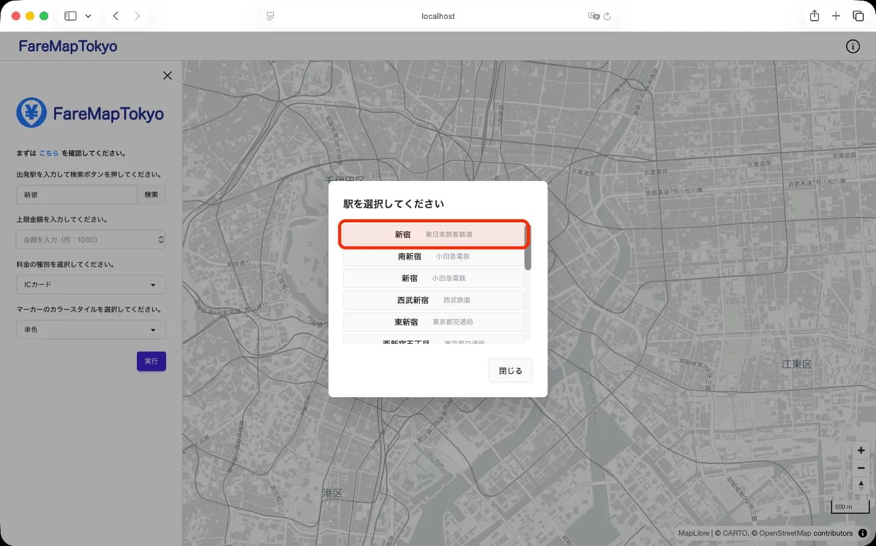Viewport: 876px width, 546px height.
Task: Open the 単色 marker color style dropdown
Action: [91, 329]
